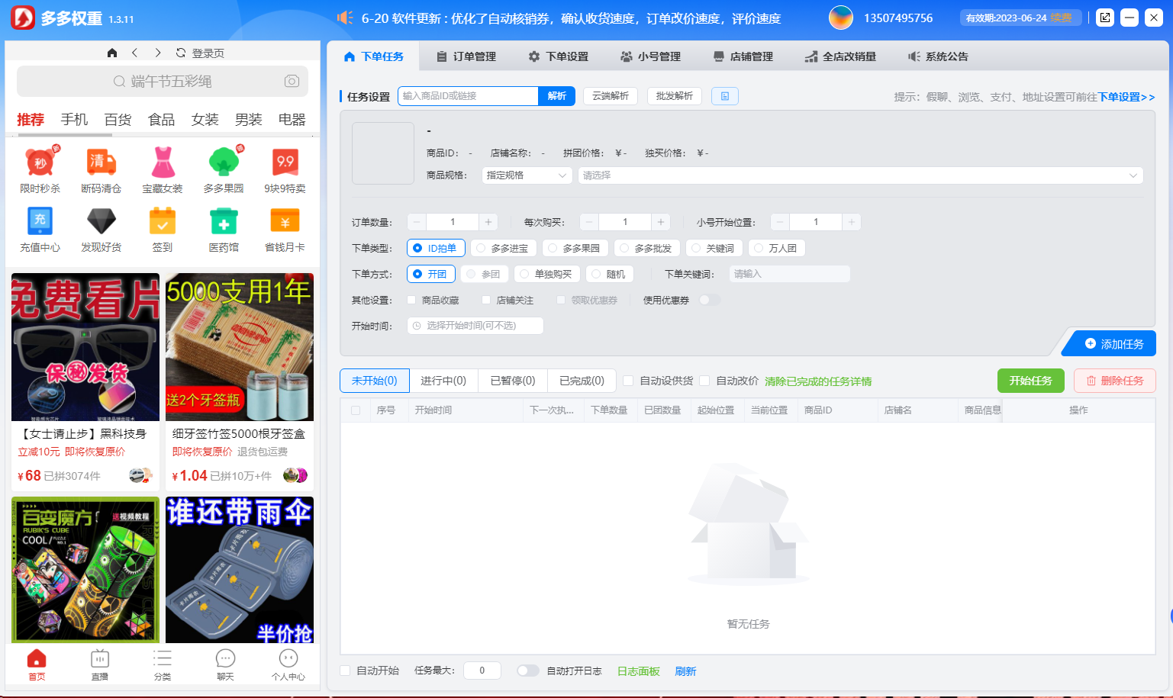This screenshot has height=698, width=1173.
Task: Select 单独购买 order method
Action: tap(547, 274)
